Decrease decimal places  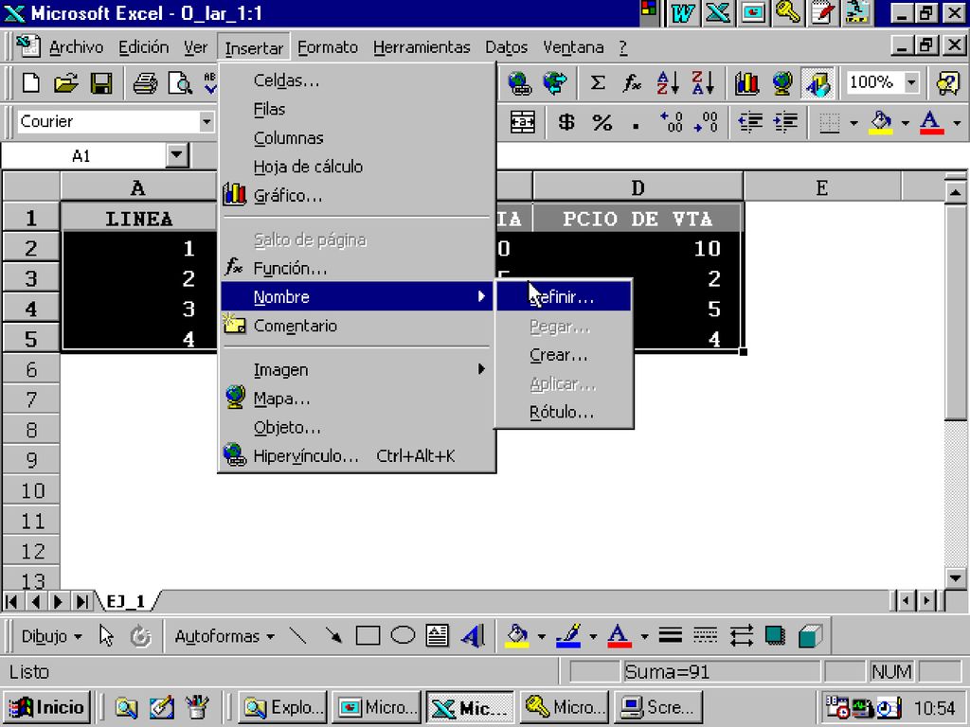coord(706,122)
